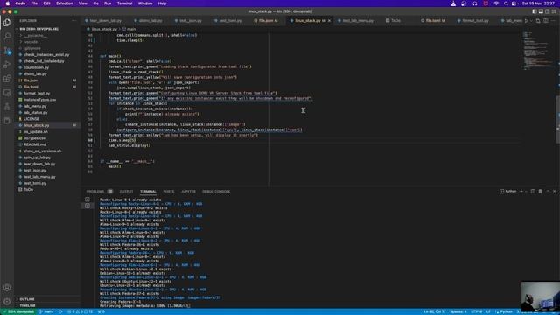The width and height of the screenshot is (560, 315).
Task: Open the Run and Debug view
Action: click(7, 65)
